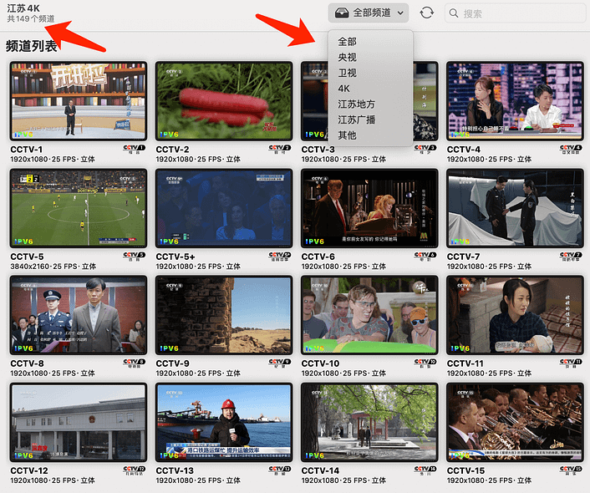Screen dimensions: 590x493
Task: Click the CCTV-14 logo icon
Action: coord(425,470)
